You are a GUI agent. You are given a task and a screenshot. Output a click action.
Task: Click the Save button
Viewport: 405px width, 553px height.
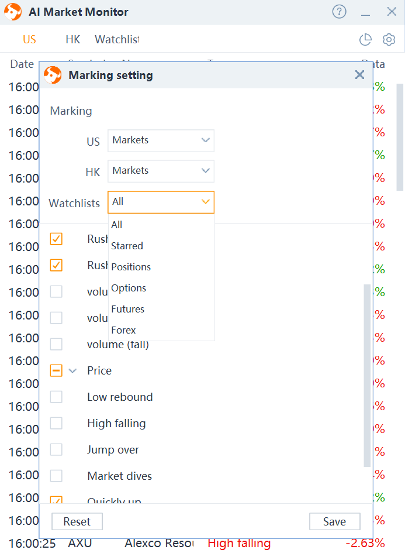[334, 521]
